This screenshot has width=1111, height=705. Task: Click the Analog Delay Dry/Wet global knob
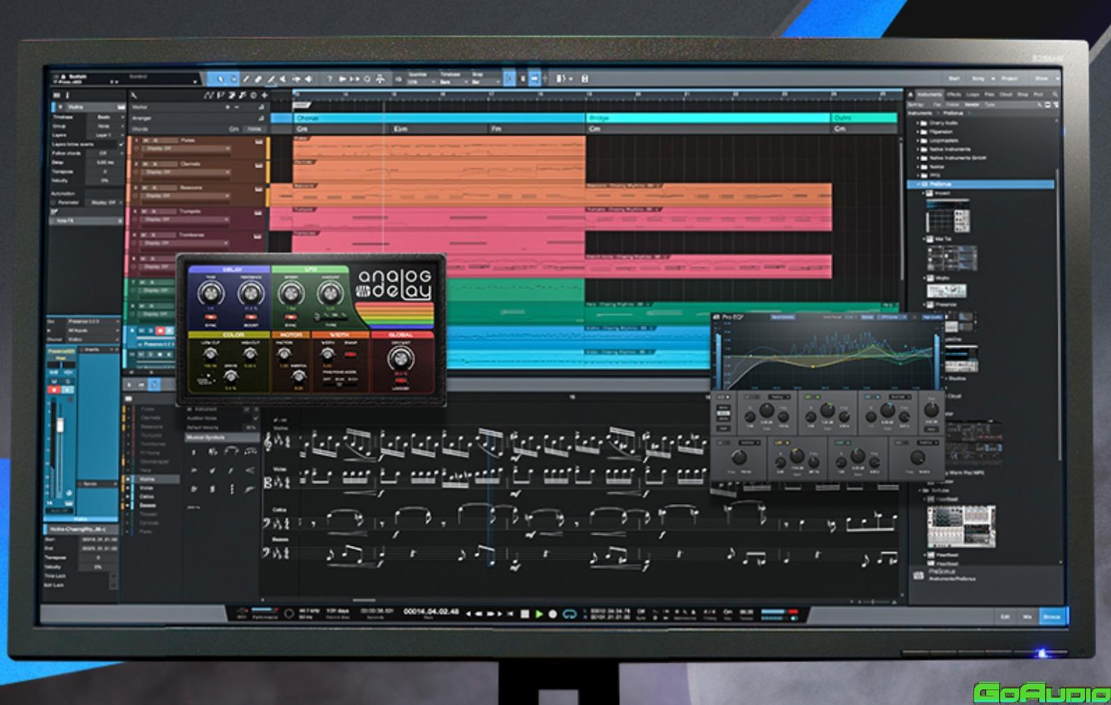tap(400, 359)
